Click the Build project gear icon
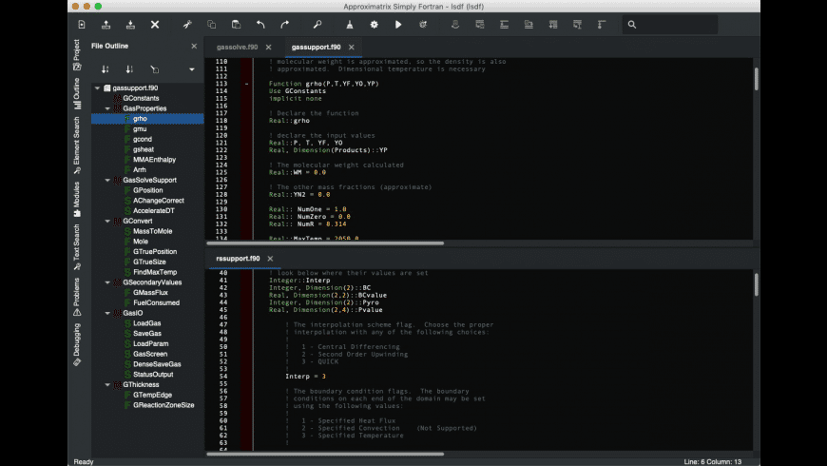Screen dimensions: 827x466 pos(374,24)
